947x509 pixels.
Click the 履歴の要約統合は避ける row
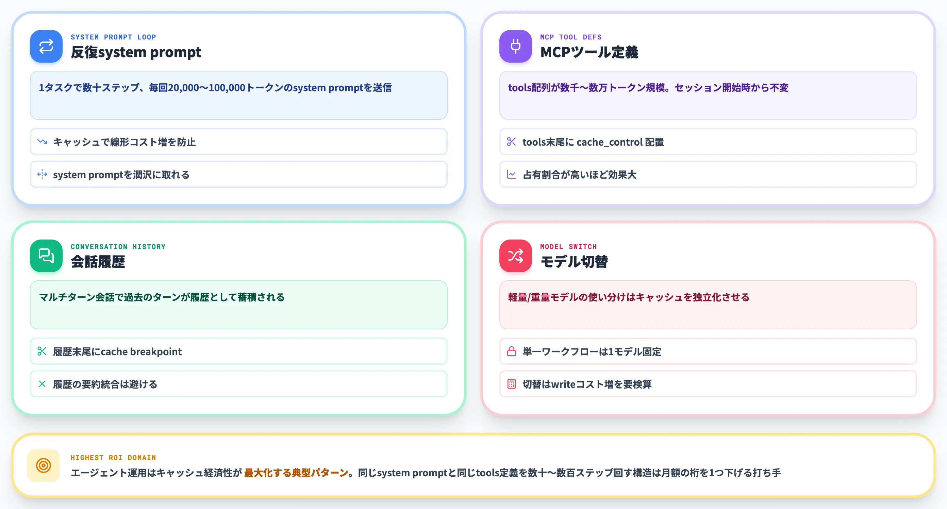click(238, 384)
